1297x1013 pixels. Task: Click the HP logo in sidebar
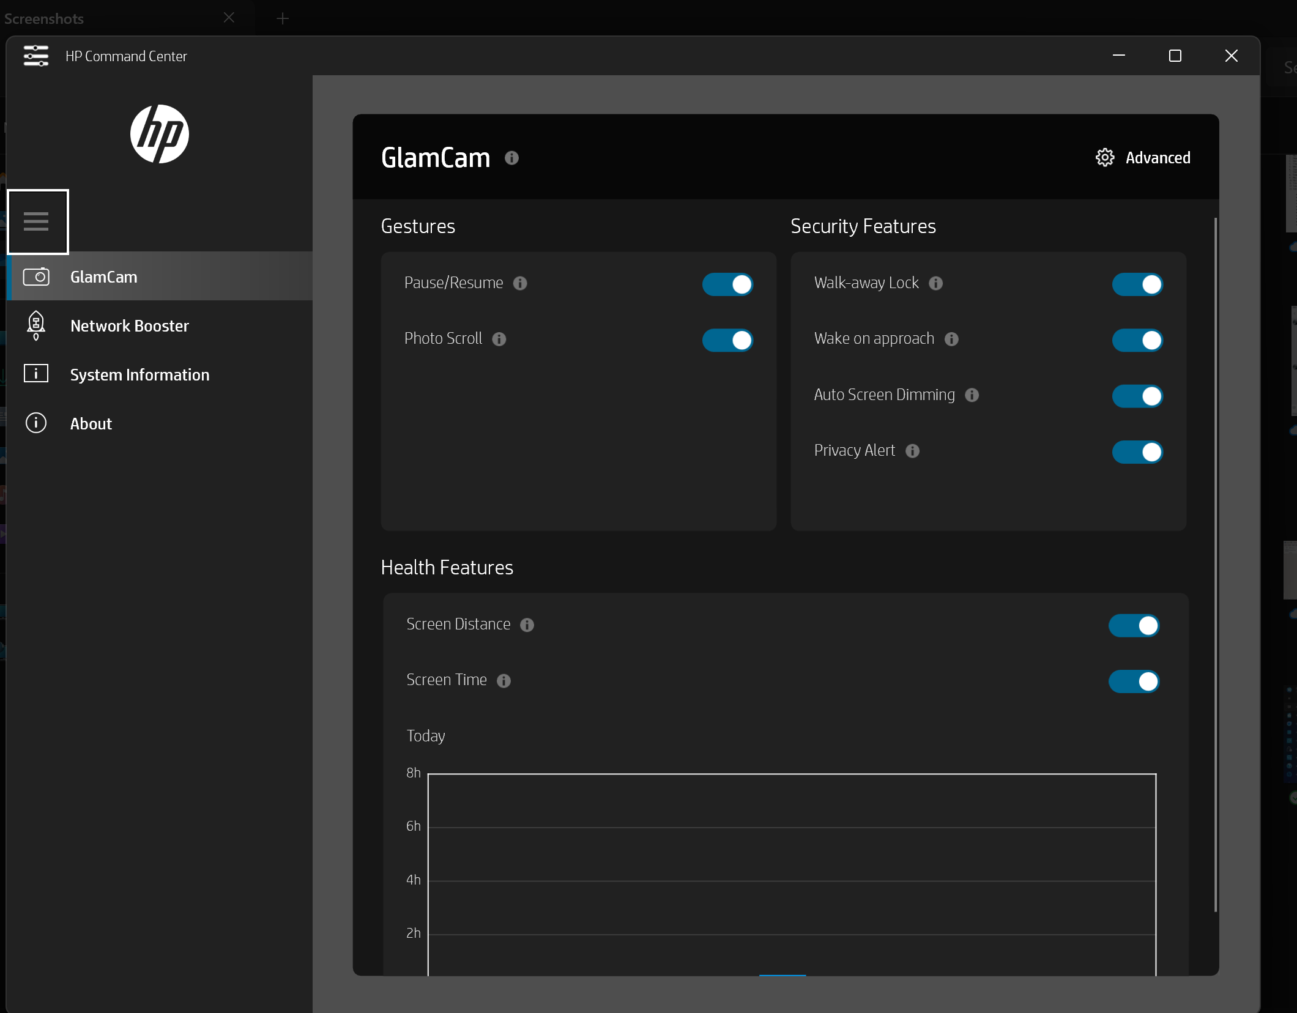click(159, 134)
